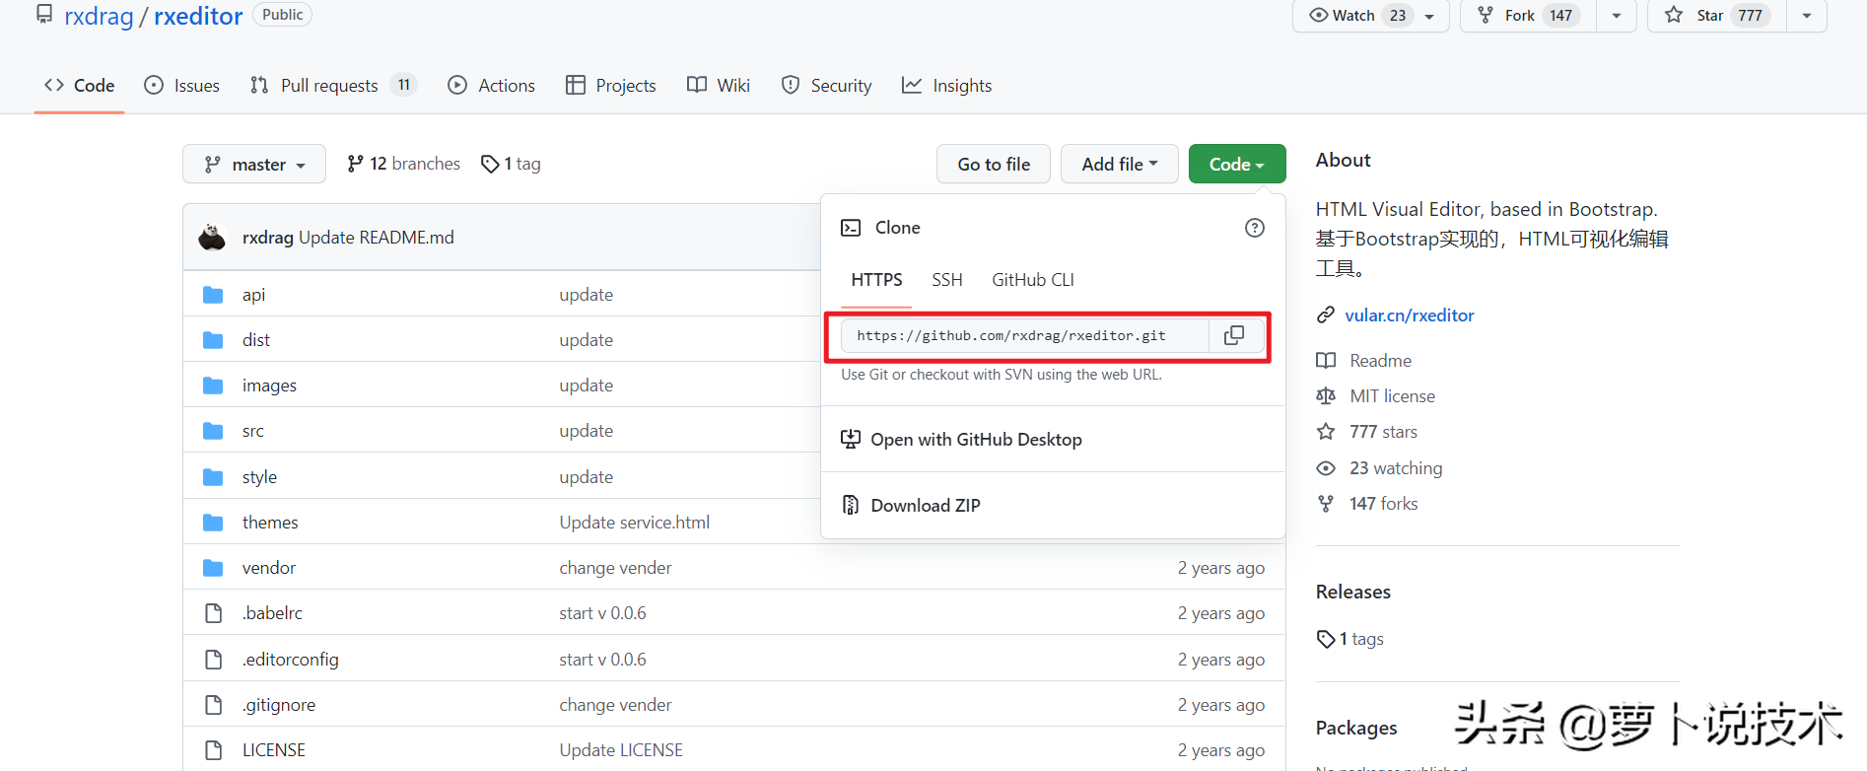Viewport: 1867px width, 771px height.
Task: Click the .babelrc file icon
Action: pyautogui.click(x=213, y=613)
